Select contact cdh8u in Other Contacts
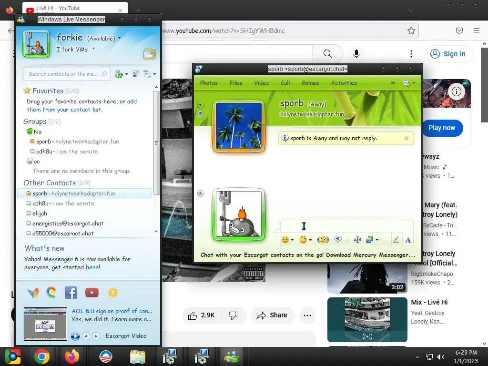 pos(85,203)
